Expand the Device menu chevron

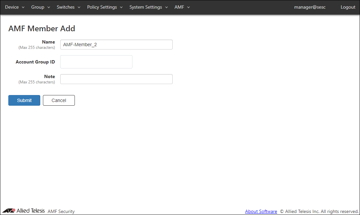coord(23,7)
